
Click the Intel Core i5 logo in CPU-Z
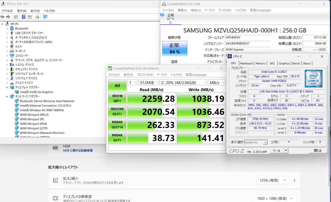coord(314,79)
